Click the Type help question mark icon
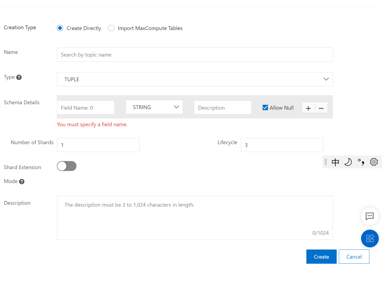Image resolution: width=382 pixels, height=283 pixels. [19, 77]
